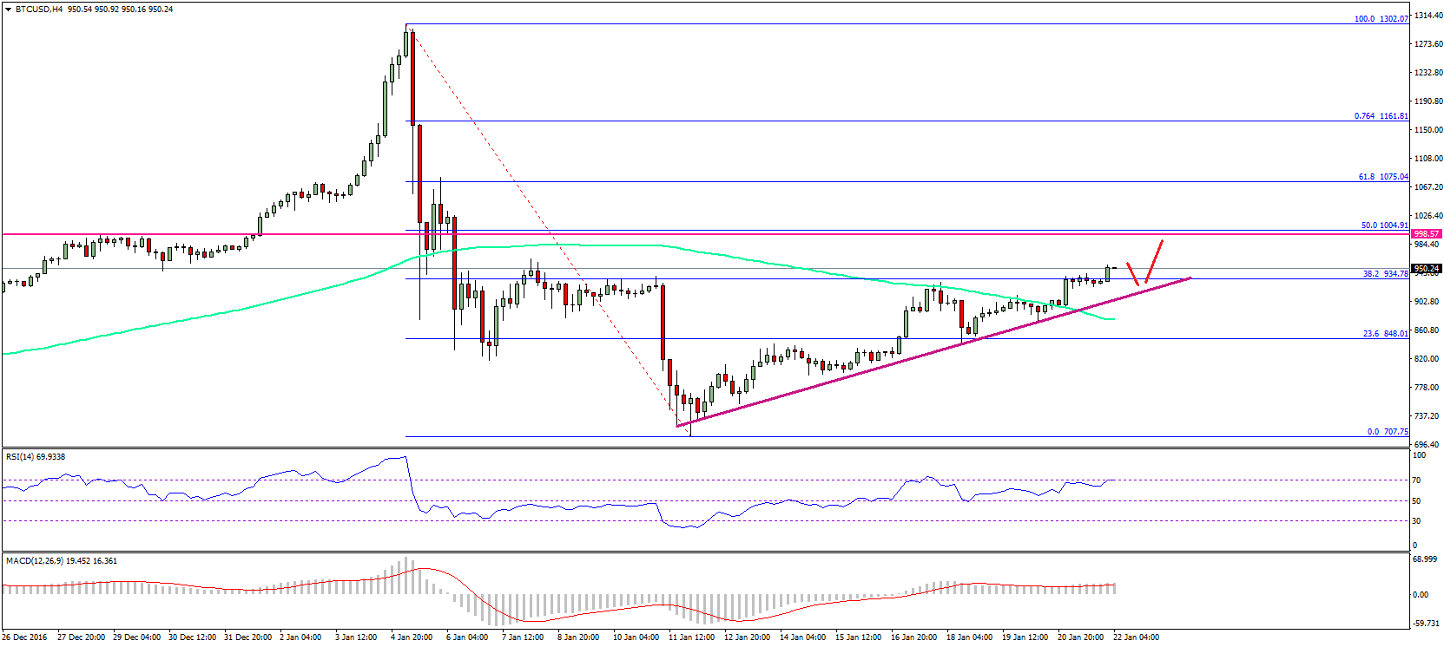
Task: Click the 4 Jan 20:00 time label
Action: 412,637
